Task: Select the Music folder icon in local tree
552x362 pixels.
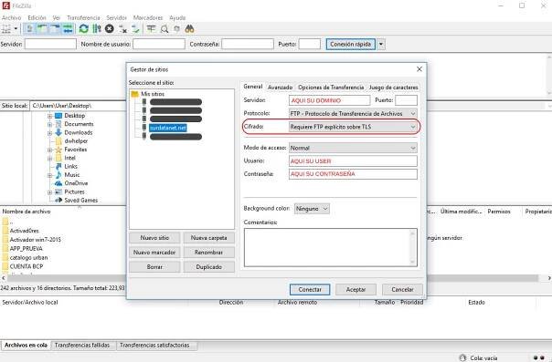Action: tap(58, 175)
